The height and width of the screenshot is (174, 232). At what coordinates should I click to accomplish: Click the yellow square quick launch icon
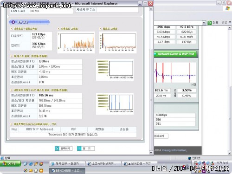tap(41, 171)
